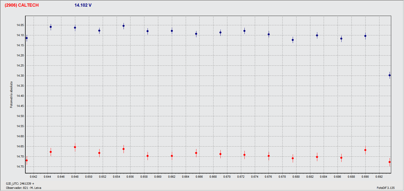Pick the blue data point at time 0.676

269,34
